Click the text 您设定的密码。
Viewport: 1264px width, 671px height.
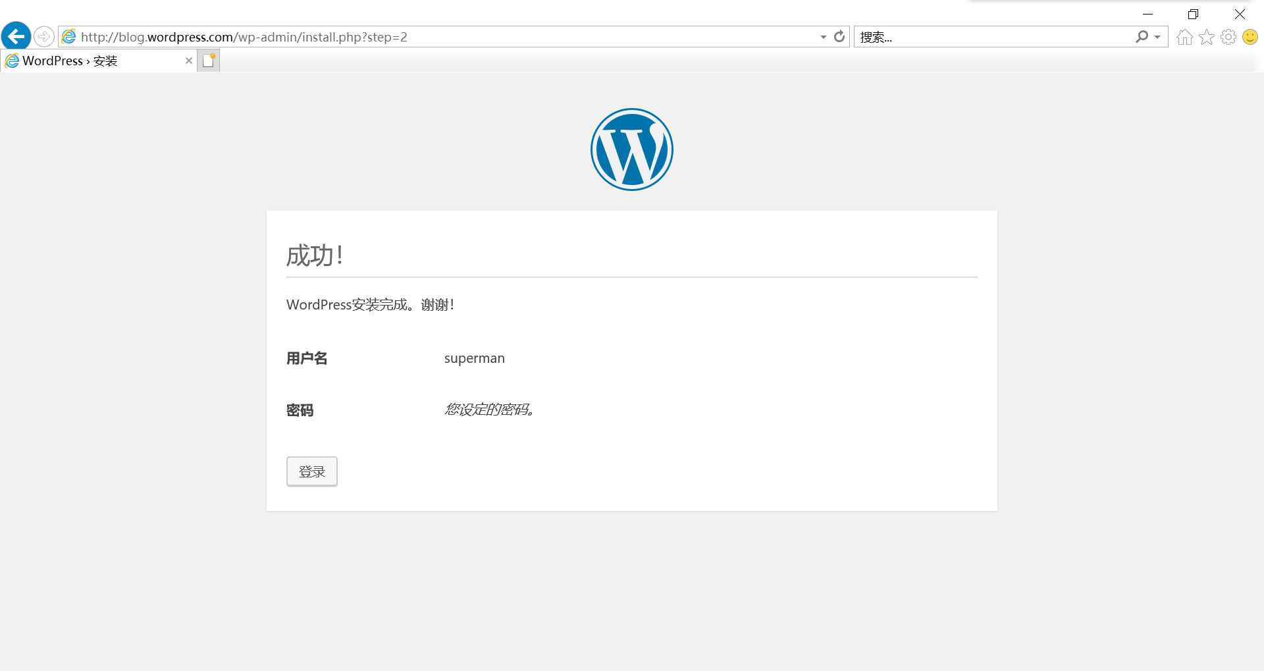coord(489,410)
